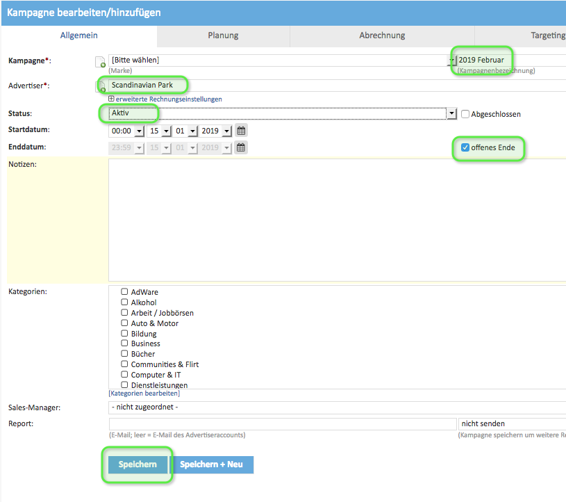Open the Status dropdown showing Aktiv
The height and width of the screenshot is (502, 566).
pos(282,113)
